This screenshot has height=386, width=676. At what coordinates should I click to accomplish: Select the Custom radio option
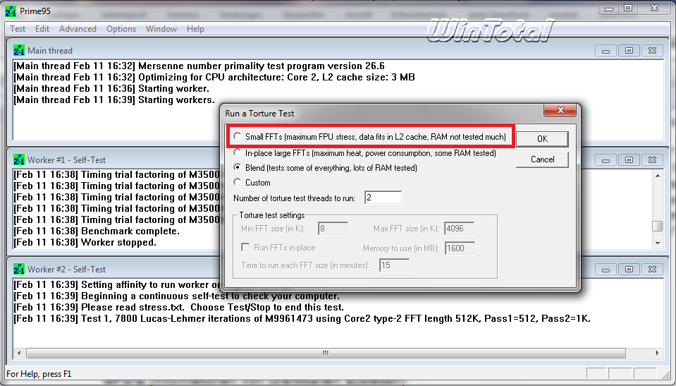pyautogui.click(x=237, y=182)
